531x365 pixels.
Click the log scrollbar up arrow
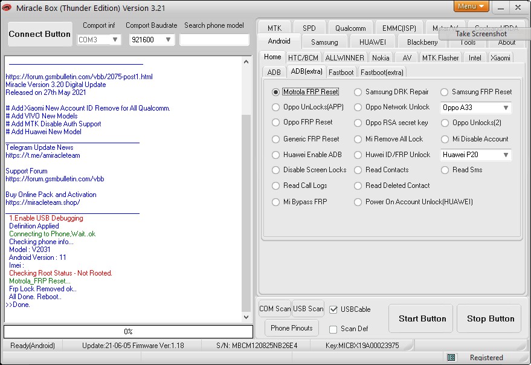tap(246, 62)
